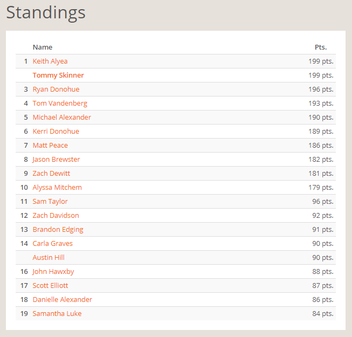
Task: Click the Pts. column header
Action: [321, 47]
